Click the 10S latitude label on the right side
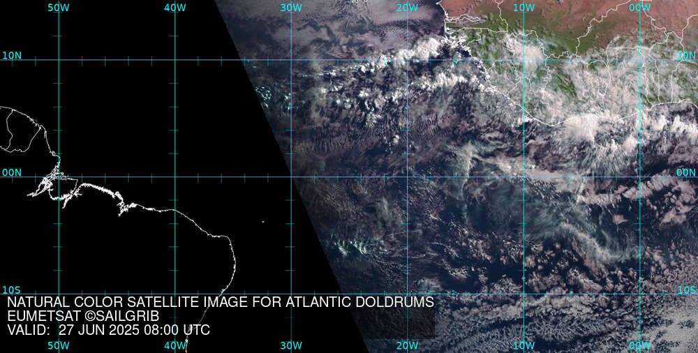The width and height of the screenshot is (698, 353). 686,290
